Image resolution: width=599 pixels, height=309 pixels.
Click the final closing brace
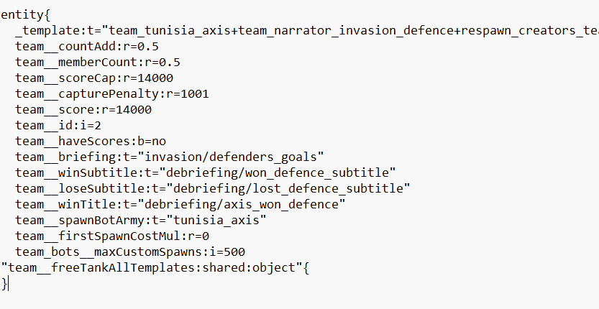tap(4, 283)
